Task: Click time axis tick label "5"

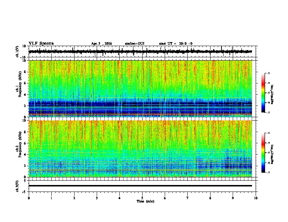Action: point(142,198)
